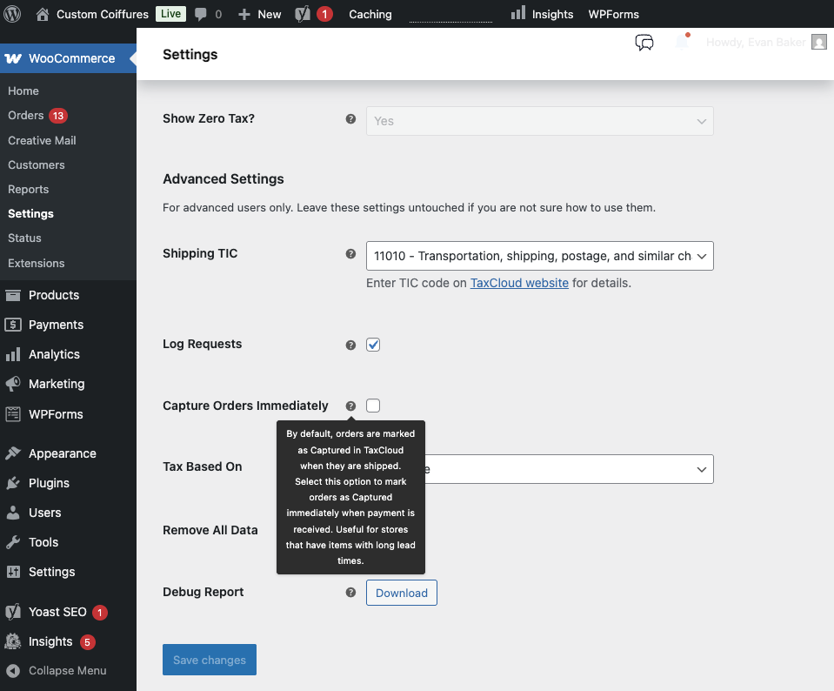The width and height of the screenshot is (834, 691).
Task: Click help icon for Shipping TIC
Action: click(x=350, y=253)
